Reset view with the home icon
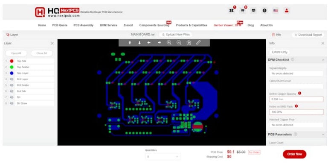 pyautogui.click(x=189, y=43)
